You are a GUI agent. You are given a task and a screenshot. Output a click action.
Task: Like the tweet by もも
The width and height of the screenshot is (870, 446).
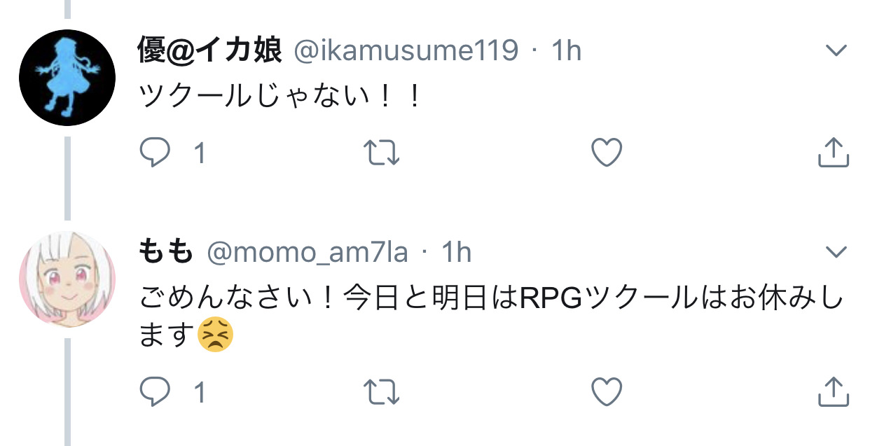point(607,392)
